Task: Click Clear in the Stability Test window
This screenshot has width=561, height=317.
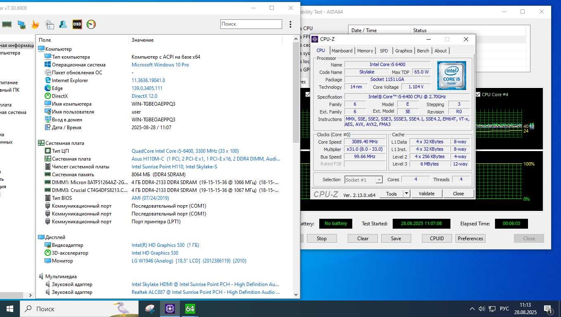Action: (363, 239)
